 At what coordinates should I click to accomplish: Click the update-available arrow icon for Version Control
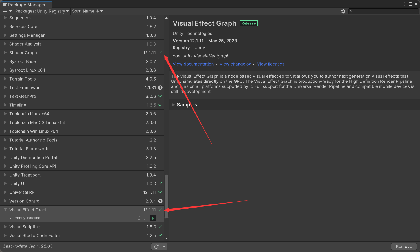pyautogui.click(x=160, y=201)
